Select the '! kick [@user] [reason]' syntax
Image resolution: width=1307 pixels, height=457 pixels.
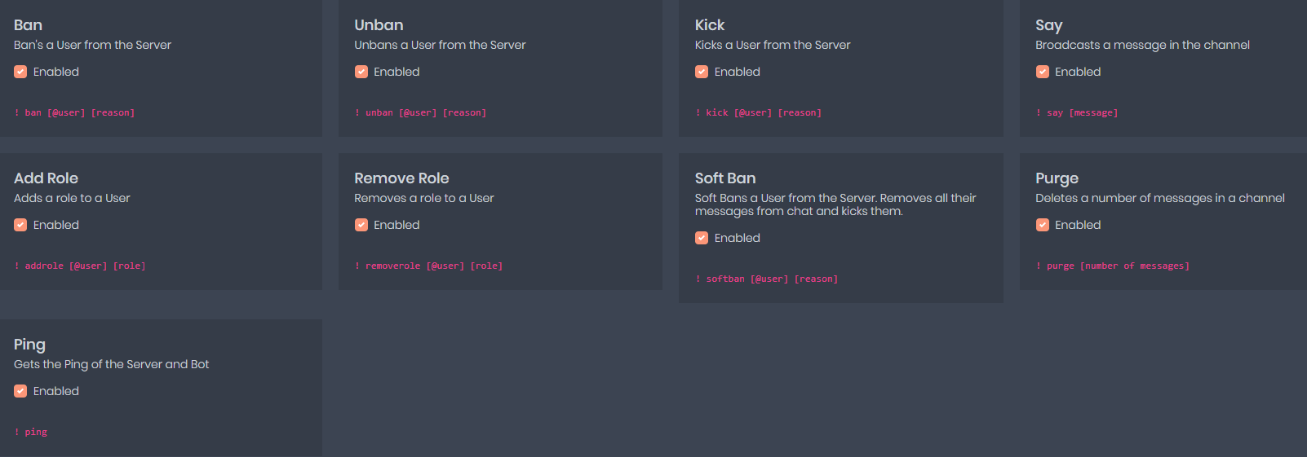point(758,112)
